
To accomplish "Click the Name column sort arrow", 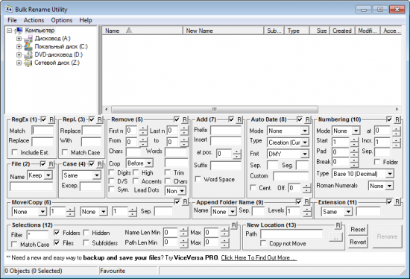I will [x=129, y=31].
